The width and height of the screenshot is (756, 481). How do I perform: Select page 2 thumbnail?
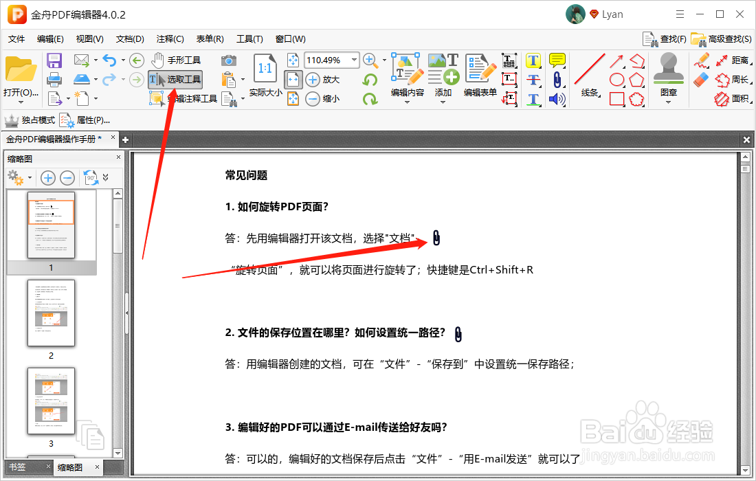point(51,313)
